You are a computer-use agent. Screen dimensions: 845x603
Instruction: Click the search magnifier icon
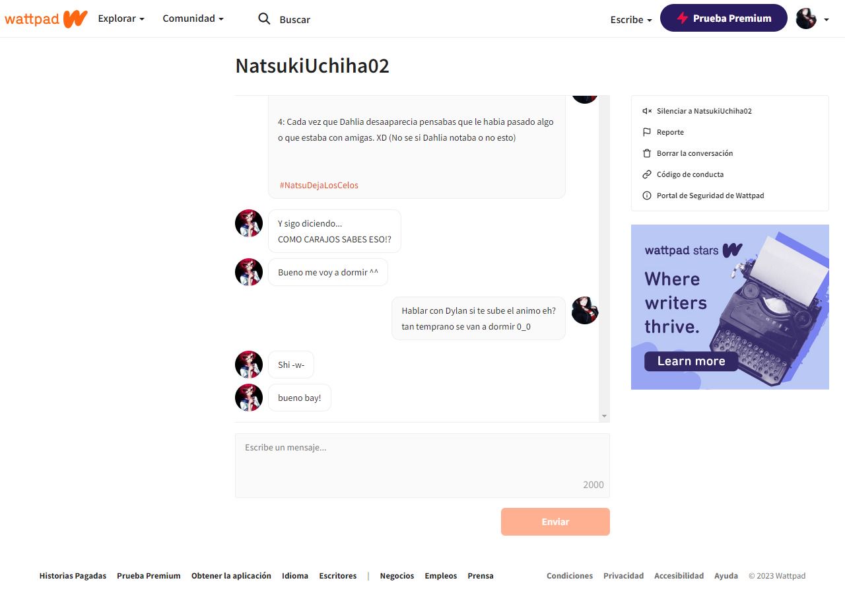point(264,19)
